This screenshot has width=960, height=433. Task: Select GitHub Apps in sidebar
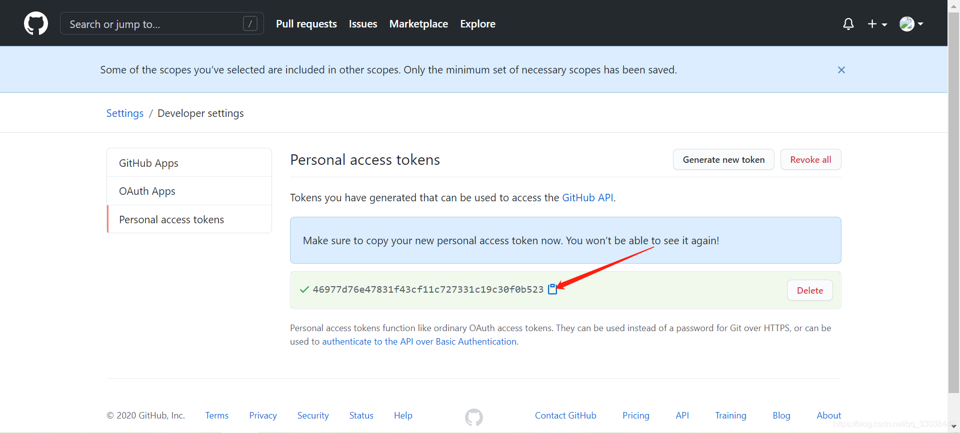tap(189, 163)
